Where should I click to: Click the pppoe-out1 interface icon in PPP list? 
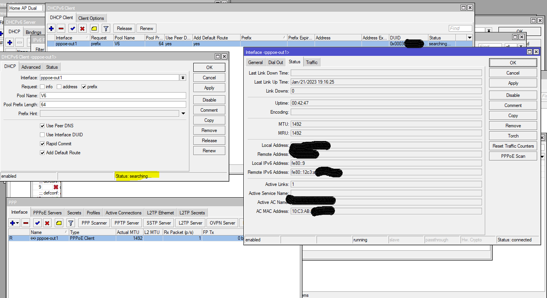click(33, 238)
